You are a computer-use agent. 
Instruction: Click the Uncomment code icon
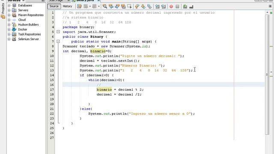(x=191, y=6)
